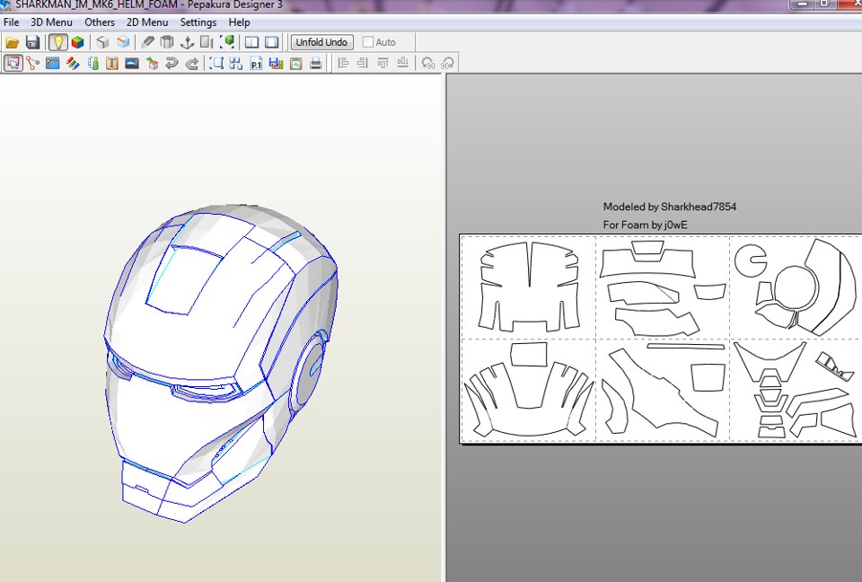Open the 3D Menu
The image size is (862, 582).
click(52, 22)
